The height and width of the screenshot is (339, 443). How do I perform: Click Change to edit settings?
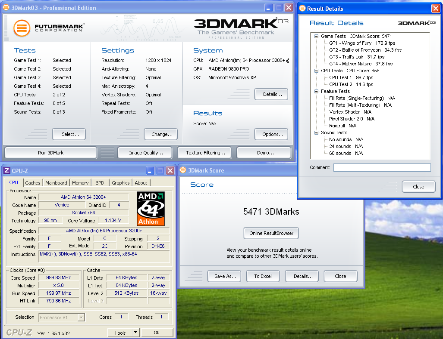point(161,134)
